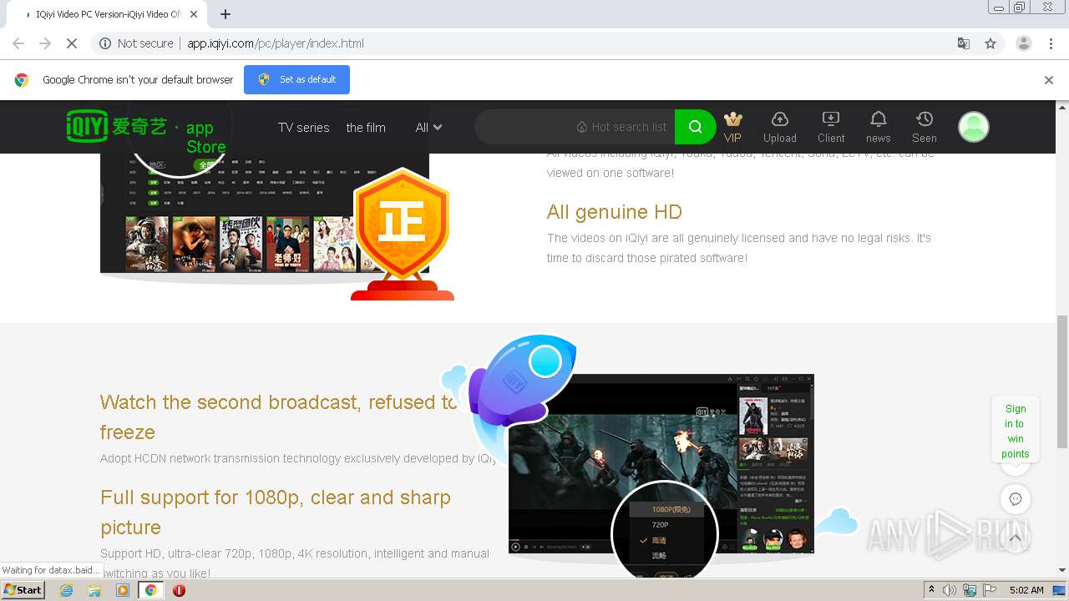This screenshot has height=601, width=1069.
Task: Open the app Store link
Action: [x=205, y=137]
